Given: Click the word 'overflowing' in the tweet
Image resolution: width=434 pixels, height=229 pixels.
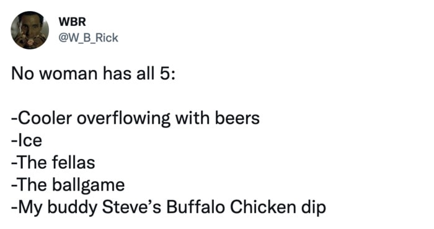Looking at the screenshot, I should pos(123,119).
